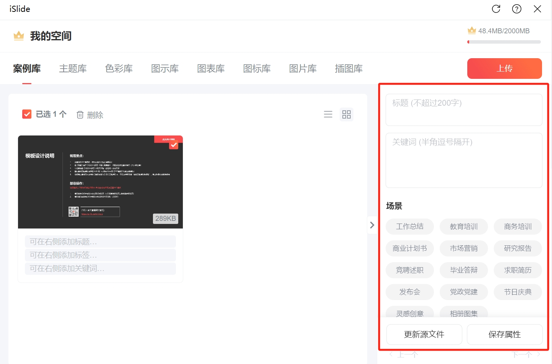The image size is (552, 364).
Task: Click the trash delete icon
Action: pos(80,115)
